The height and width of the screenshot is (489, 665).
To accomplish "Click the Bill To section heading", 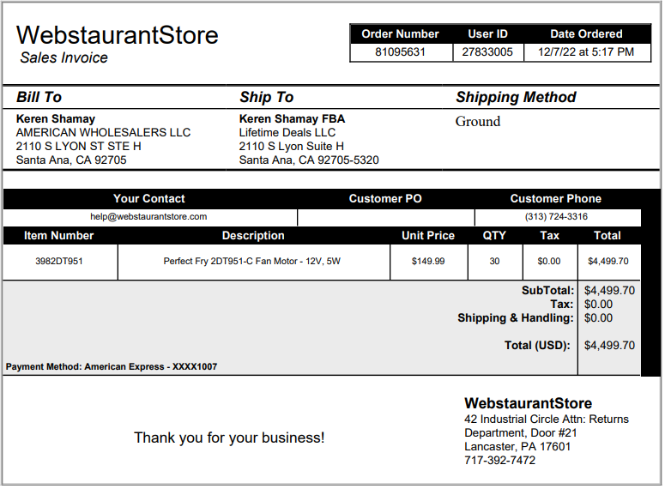I will point(39,98).
